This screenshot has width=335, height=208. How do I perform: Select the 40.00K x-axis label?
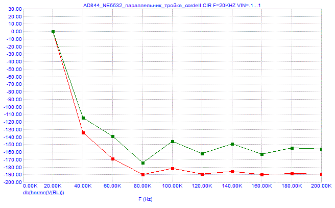(x=83, y=186)
